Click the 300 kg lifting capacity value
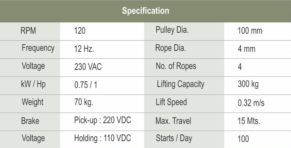291x148 pixels. click(248, 84)
